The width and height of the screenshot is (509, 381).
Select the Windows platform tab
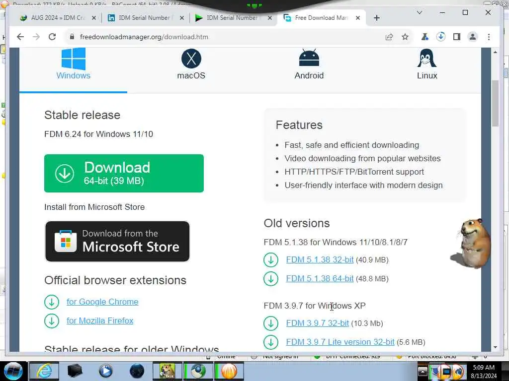(x=74, y=64)
